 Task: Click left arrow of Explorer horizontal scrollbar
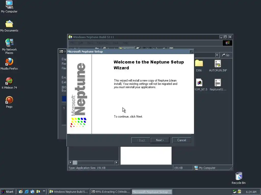[70, 162]
